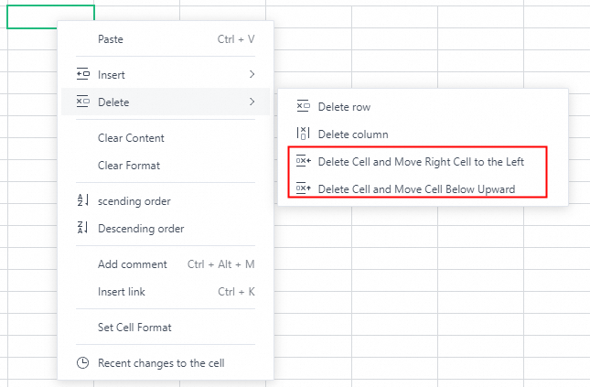
Task: Open Set Cell Format
Action: (x=134, y=327)
